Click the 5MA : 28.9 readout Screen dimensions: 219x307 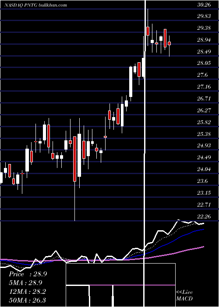point(25,283)
